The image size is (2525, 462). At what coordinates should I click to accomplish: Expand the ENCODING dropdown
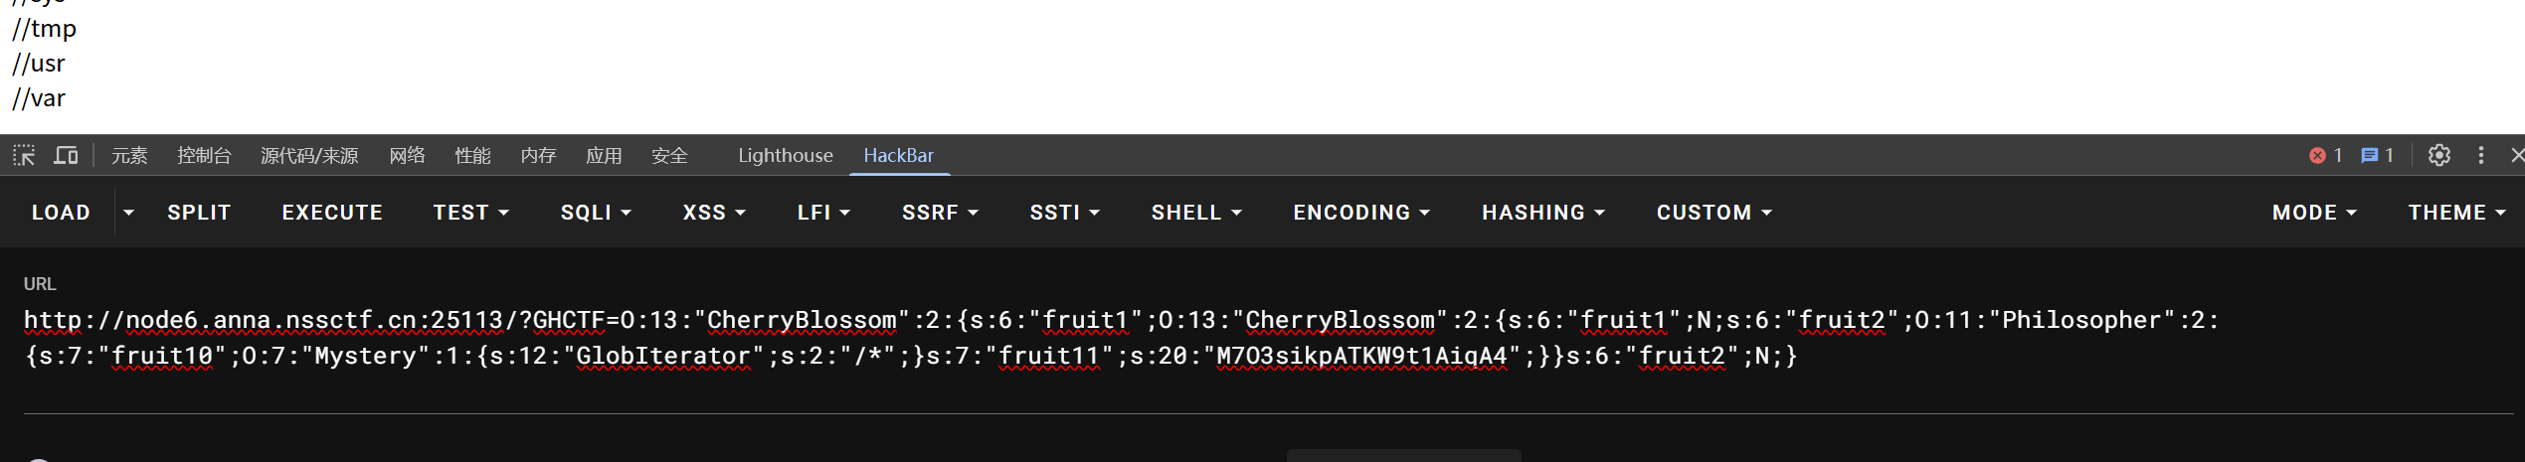1360,213
